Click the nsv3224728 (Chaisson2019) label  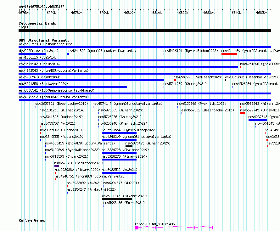(125, 150)
